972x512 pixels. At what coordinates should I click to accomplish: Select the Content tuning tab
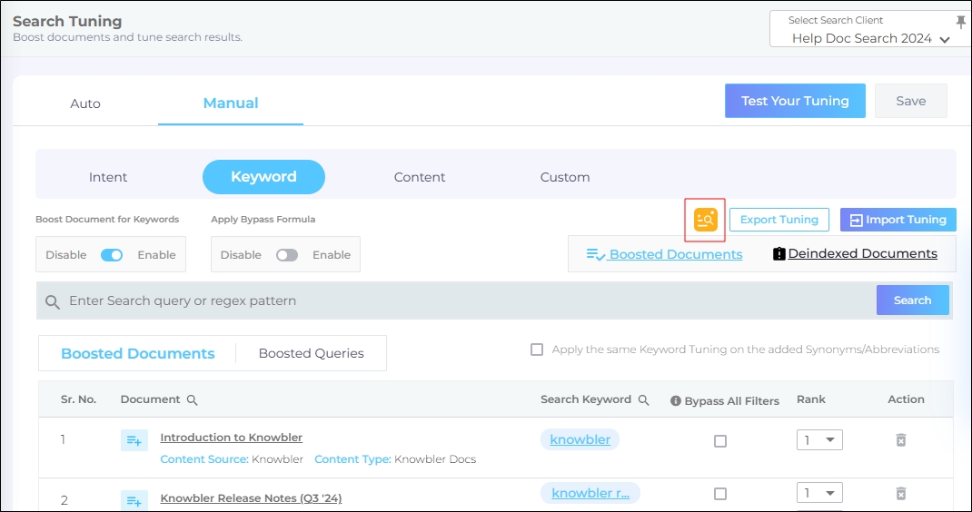[x=420, y=177]
